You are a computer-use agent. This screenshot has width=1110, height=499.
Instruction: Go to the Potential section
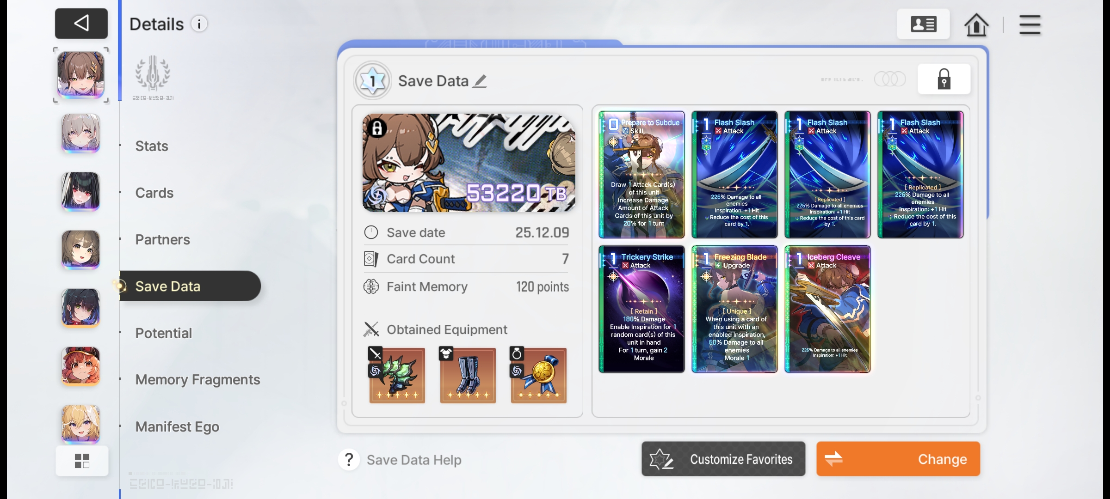[x=163, y=333]
